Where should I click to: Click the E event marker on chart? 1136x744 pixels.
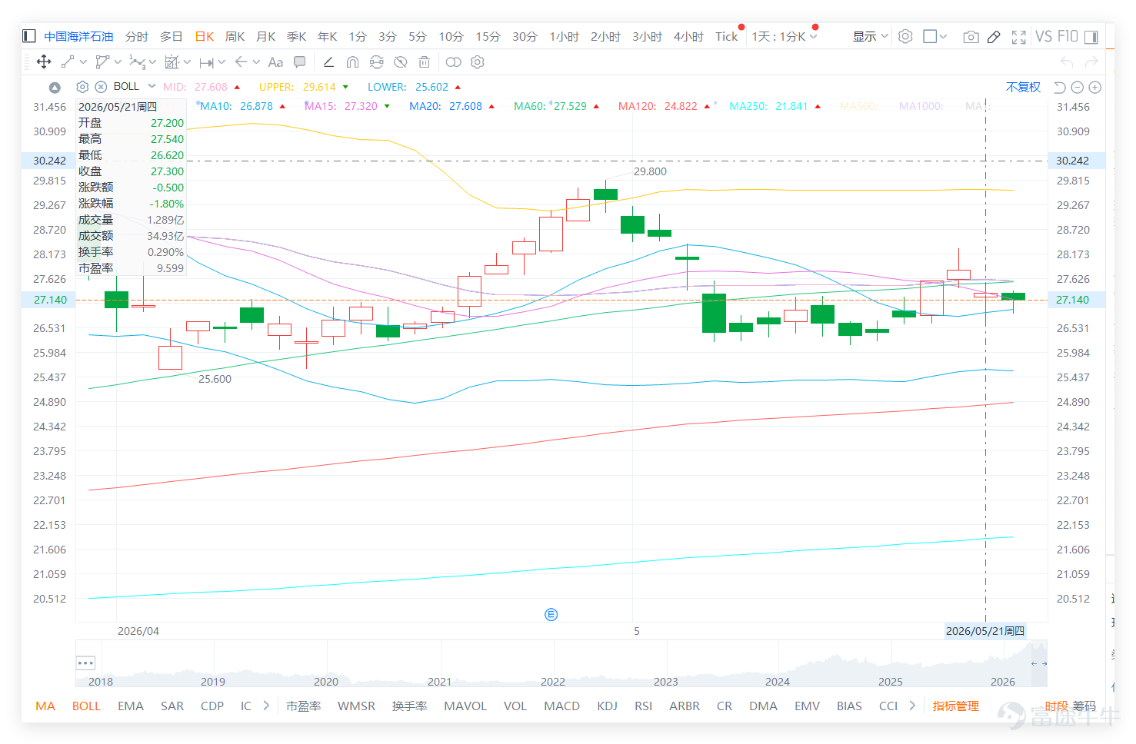pos(551,614)
